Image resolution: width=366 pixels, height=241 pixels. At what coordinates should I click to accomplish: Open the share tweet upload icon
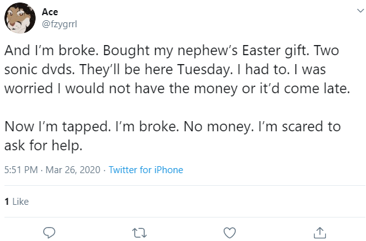click(320, 232)
